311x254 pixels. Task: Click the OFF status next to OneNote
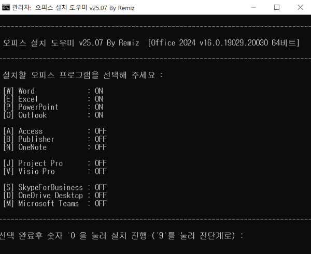tap(101, 147)
